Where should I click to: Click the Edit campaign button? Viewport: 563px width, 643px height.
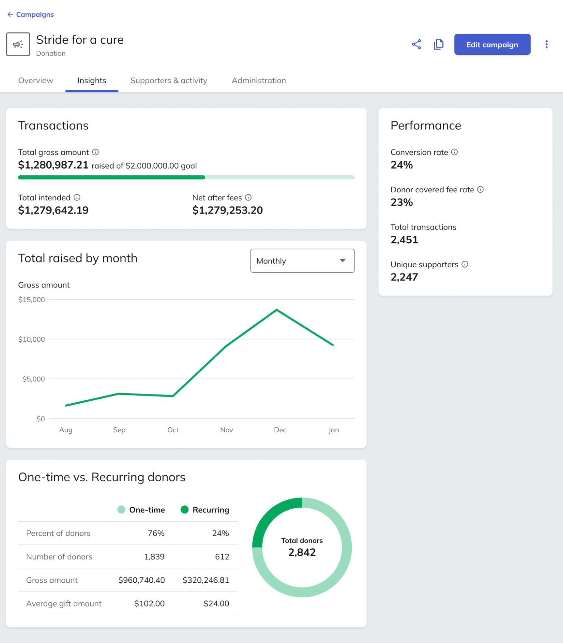pos(492,44)
